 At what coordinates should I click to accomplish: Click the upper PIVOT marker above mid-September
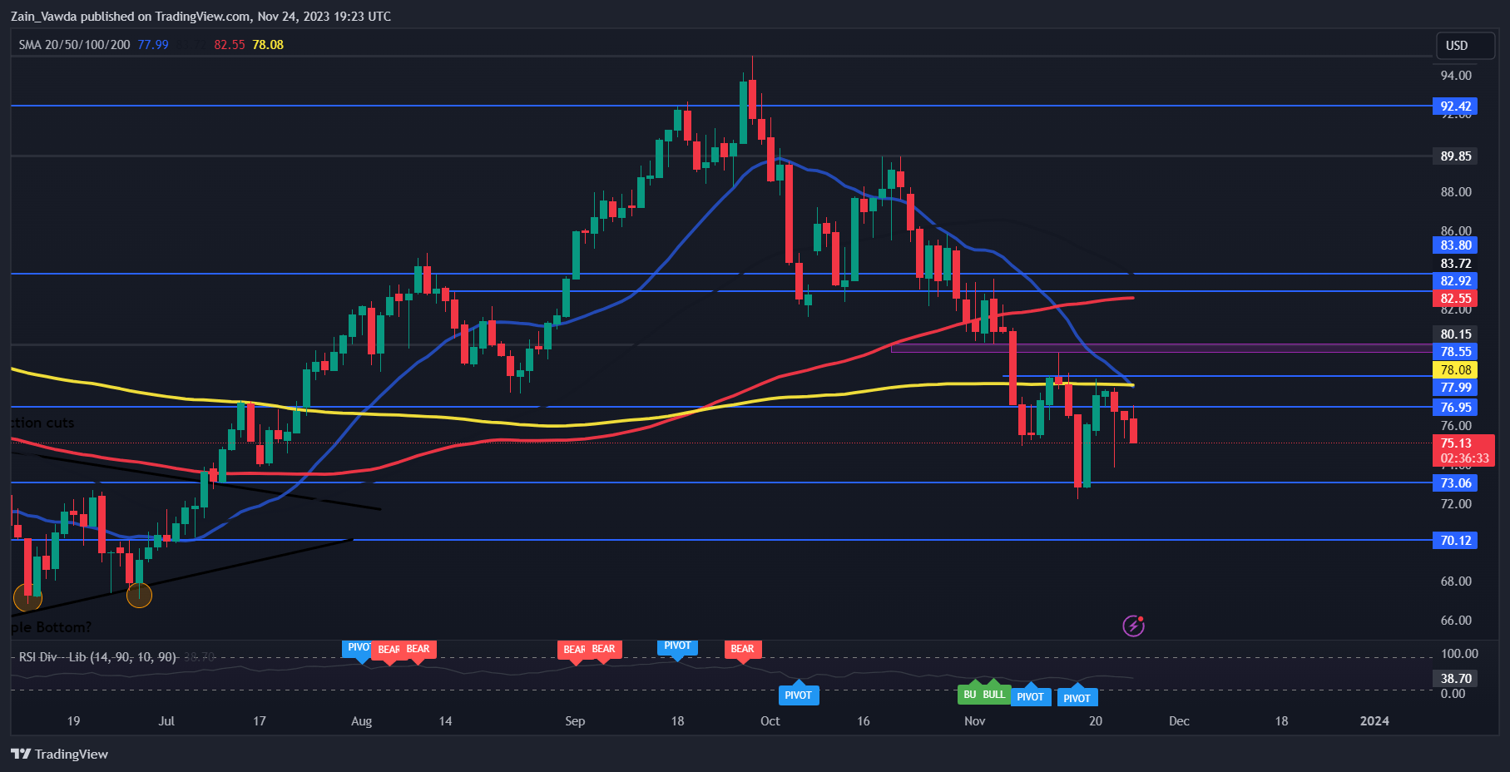(x=677, y=647)
